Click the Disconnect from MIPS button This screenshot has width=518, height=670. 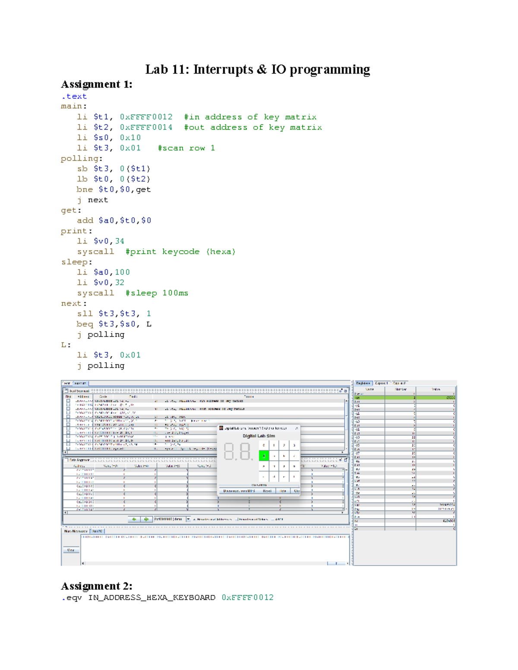coord(240,491)
